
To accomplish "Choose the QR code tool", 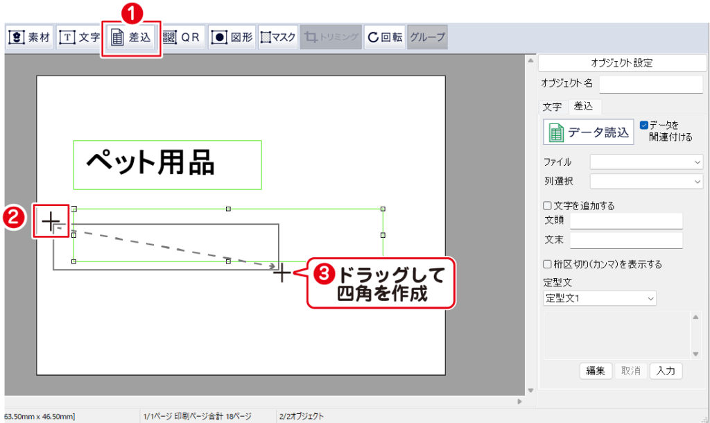I will (182, 37).
